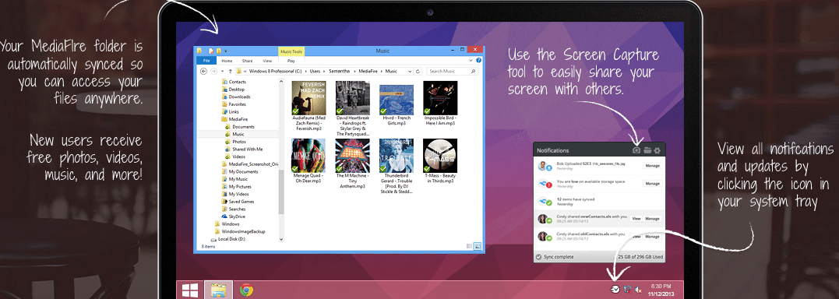This screenshot has width=839, height=299.
Task: Select Menage Quad Oh Dear.mp3 thumbnail
Action: 309,156
